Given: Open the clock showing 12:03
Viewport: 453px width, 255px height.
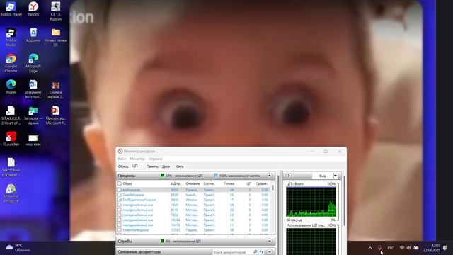Looking at the screenshot, I should [432, 248].
